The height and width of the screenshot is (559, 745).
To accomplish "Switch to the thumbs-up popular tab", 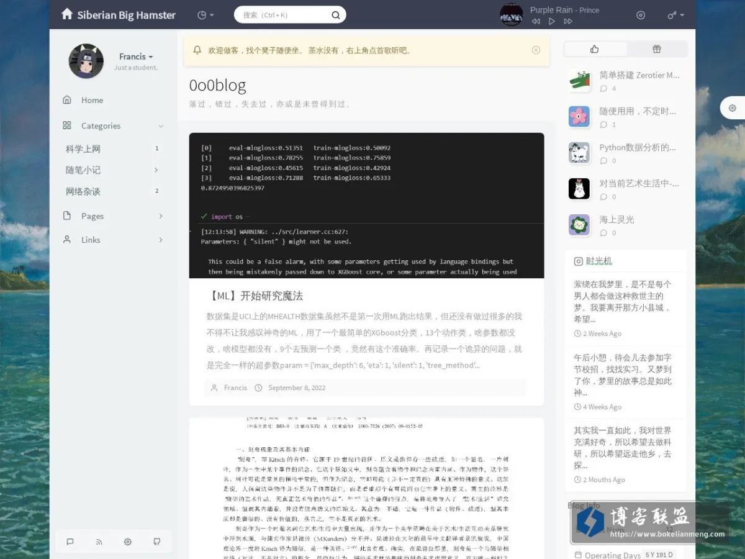I will tap(595, 49).
